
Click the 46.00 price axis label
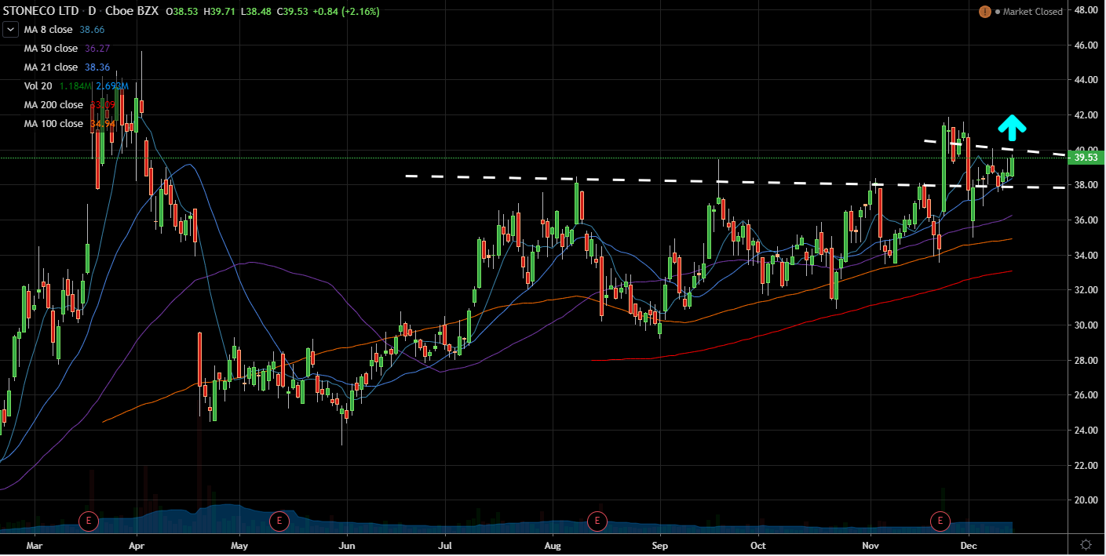[1085, 45]
